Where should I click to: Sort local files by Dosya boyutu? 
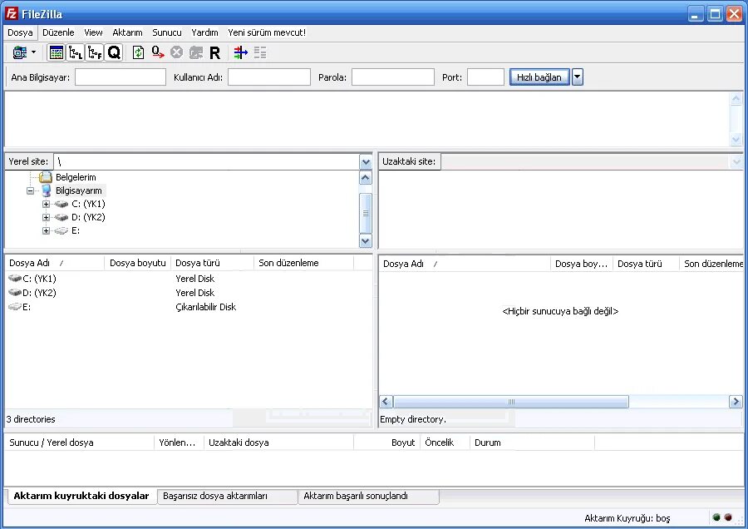coord(137,263)
